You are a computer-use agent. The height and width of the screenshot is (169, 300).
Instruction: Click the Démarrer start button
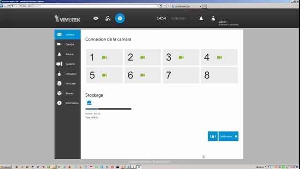click(6, 167)
